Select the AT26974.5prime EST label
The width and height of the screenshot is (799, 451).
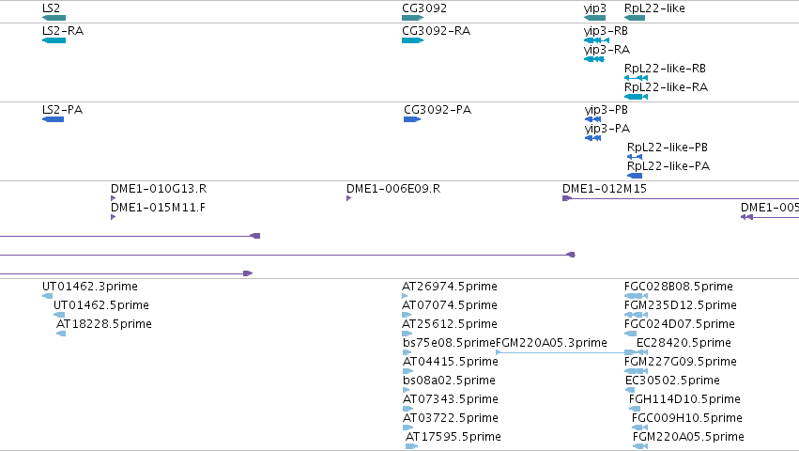pos(450,287)
